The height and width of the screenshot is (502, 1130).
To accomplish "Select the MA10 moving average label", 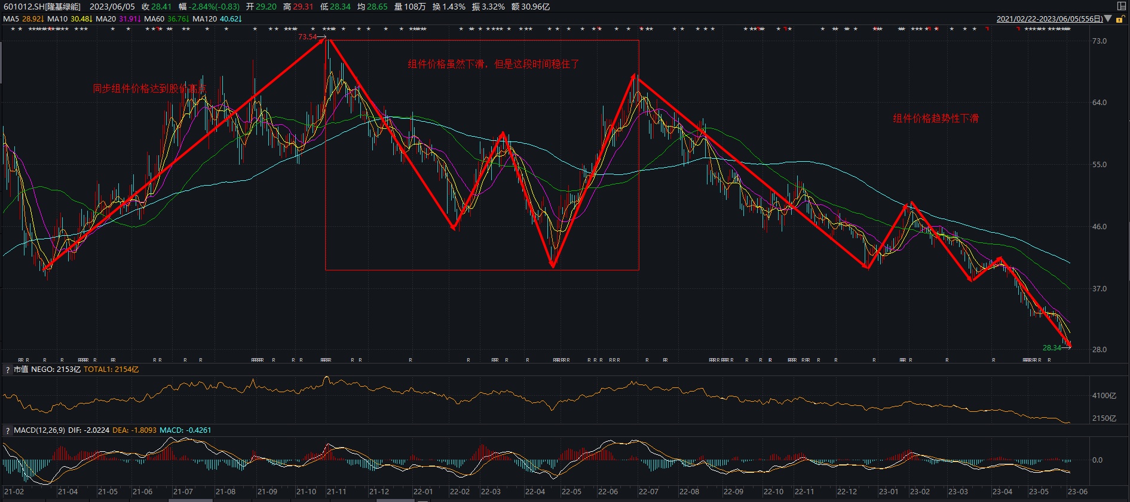I will (x=57, y=19).
